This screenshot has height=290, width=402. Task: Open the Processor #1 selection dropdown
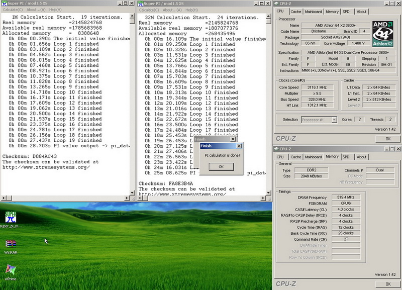(334, 120)
